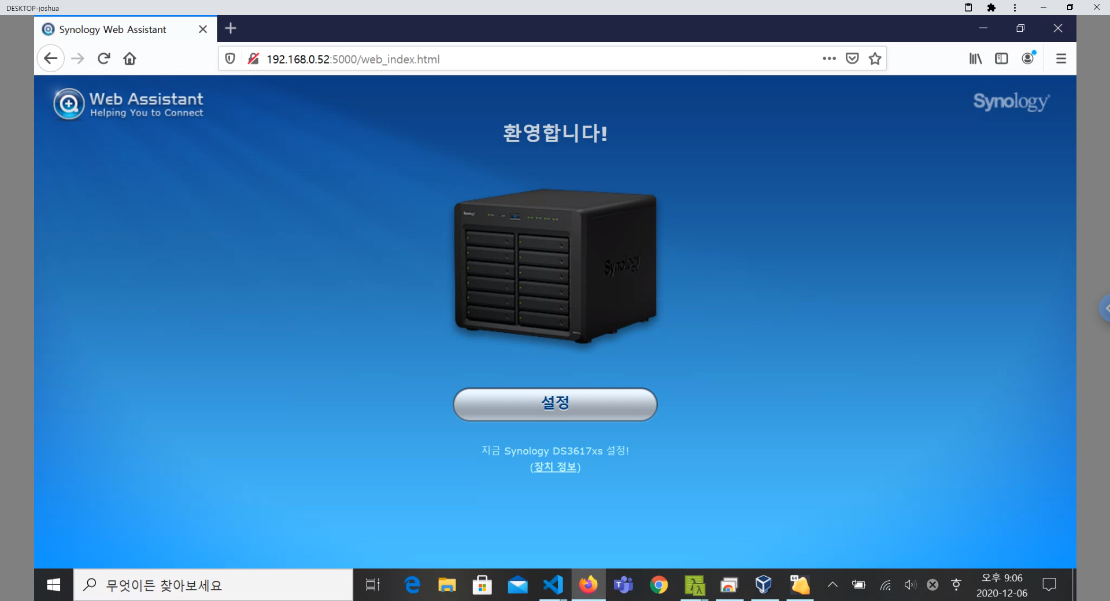Open the Firefox Library icon
This screenshot has width=1110, height=601.
point(976,58)
